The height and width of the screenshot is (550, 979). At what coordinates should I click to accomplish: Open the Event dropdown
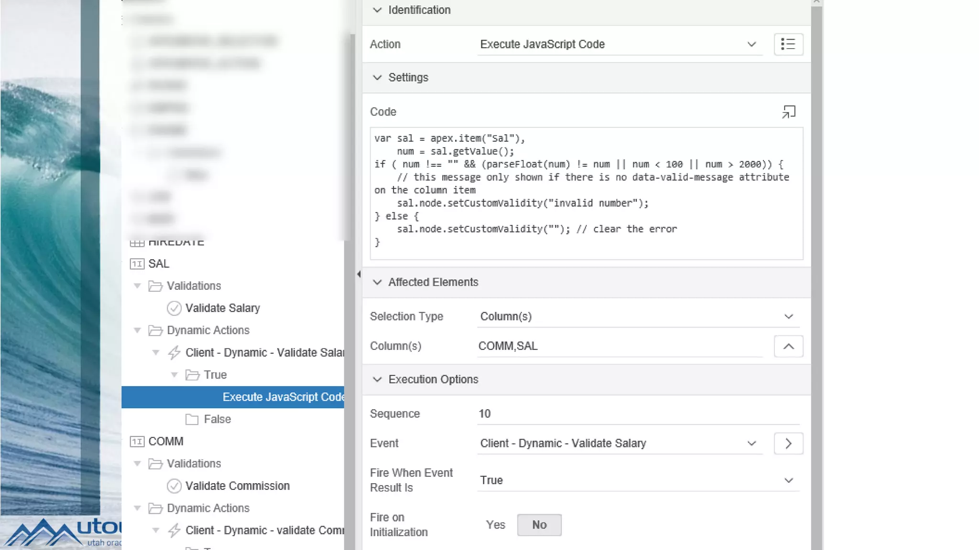click(620, 444)
